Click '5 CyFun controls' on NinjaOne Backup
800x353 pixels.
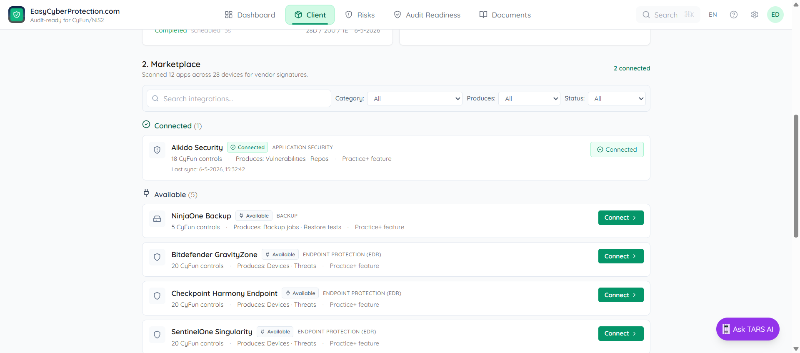point(195,227)
